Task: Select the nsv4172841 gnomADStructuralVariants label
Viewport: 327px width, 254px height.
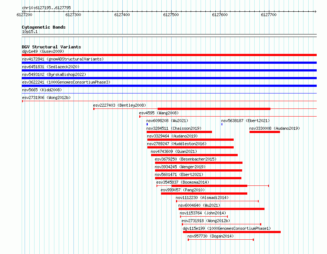Action: [63, 59]
